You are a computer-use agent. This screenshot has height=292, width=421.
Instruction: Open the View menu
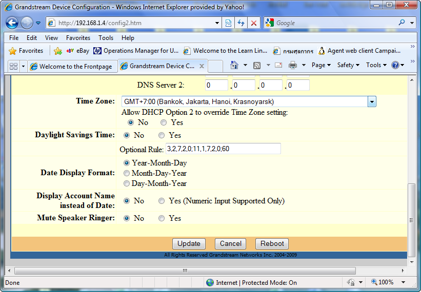point(51,38)
